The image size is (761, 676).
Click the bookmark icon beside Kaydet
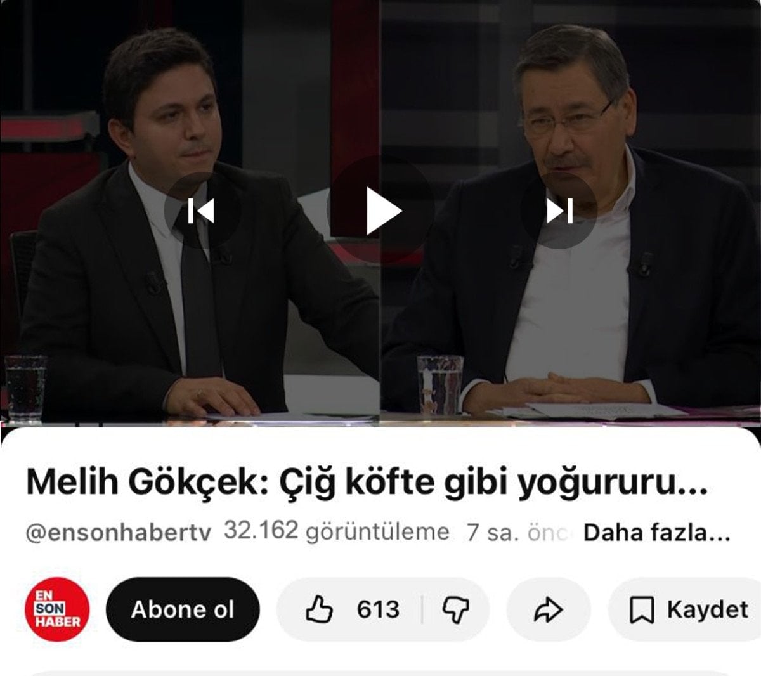pos(641,610)
